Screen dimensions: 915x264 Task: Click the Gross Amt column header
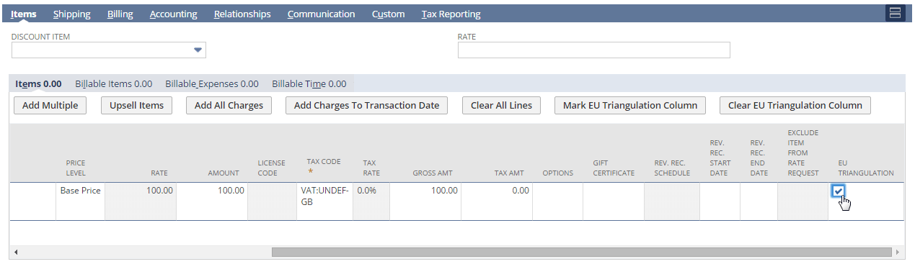433,173
